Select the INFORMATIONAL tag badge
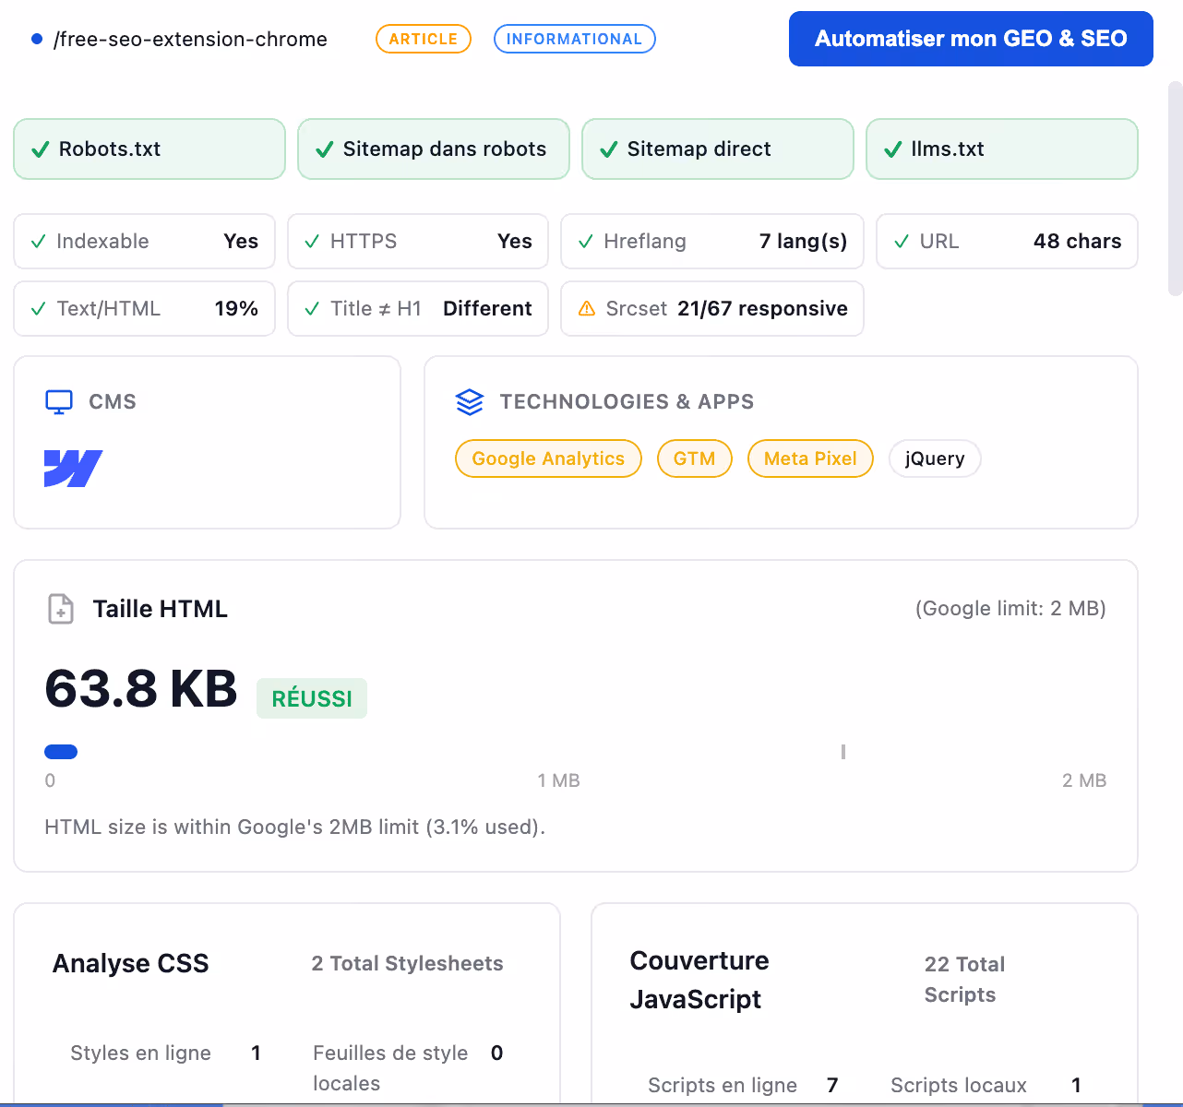Viewport: 1183px width, 1107px height. tap(574, 39)
